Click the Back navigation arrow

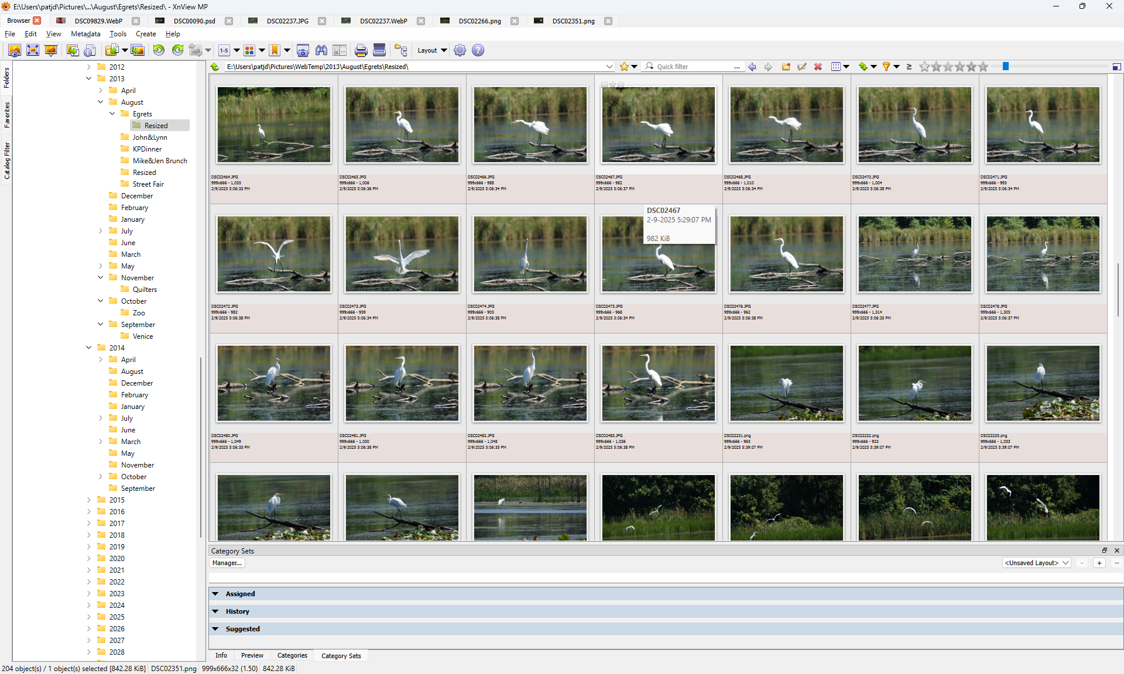(752, 67)
